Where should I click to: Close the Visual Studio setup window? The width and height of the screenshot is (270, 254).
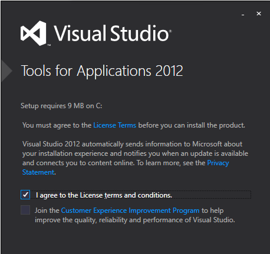click(x=259, y=14)
